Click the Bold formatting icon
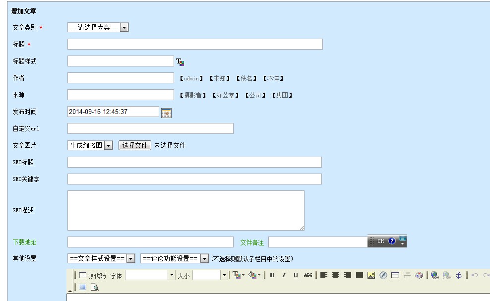Screen dimensions: 490x301 pyautogui.click(x=272, y=275)
